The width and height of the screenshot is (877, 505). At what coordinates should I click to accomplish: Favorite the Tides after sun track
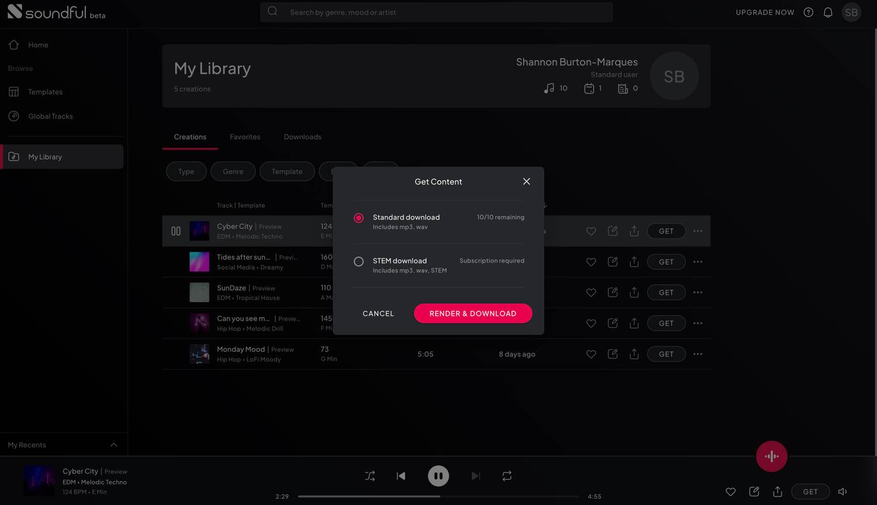591,262
